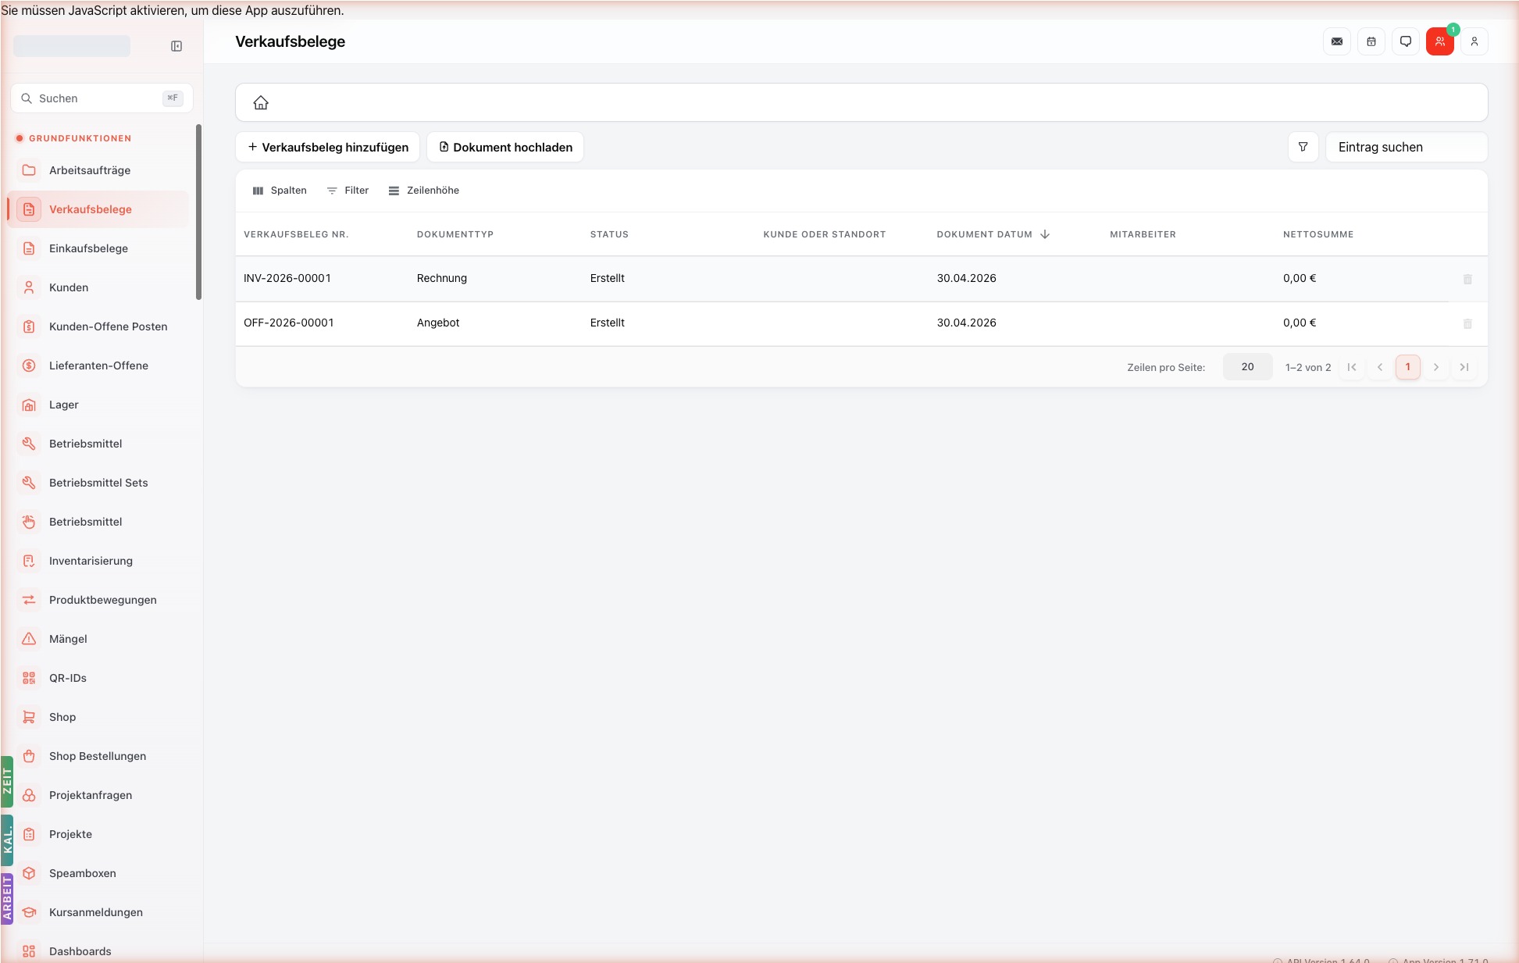Click the sidebar vertical scrollbar
Viewport: 1519px width, 963px height.
(198, 212)
